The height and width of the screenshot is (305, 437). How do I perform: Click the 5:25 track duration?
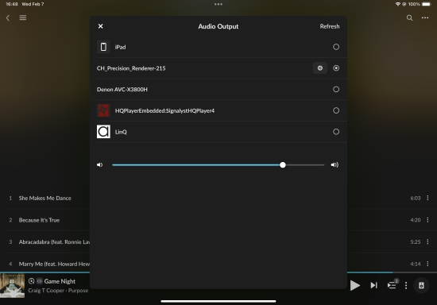[x=416, y=241]
